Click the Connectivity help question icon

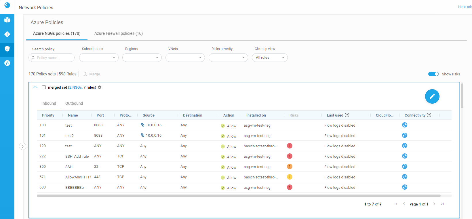pyautogui.click(x=429, y=115)
